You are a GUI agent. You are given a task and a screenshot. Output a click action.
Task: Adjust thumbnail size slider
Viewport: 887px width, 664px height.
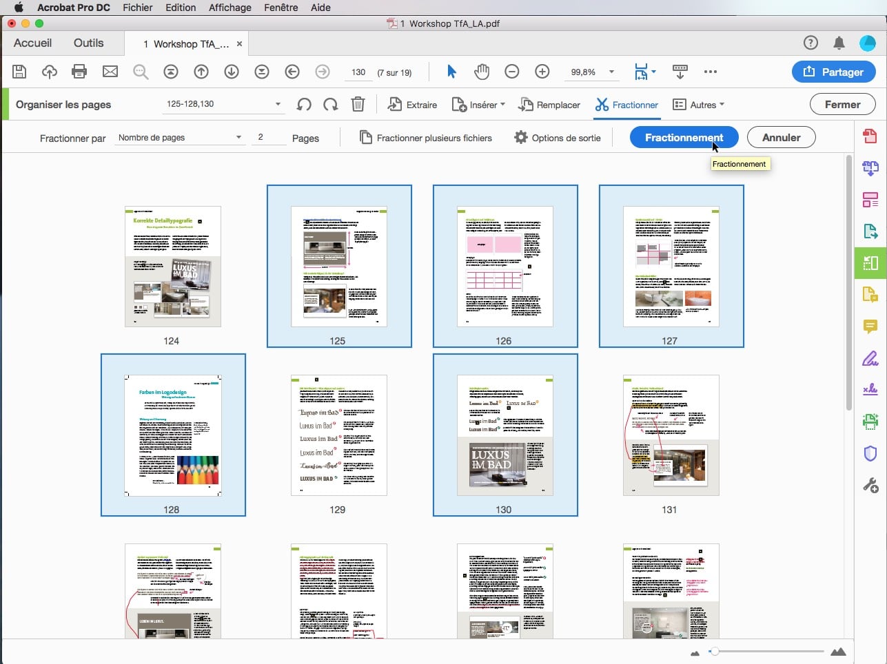[715, 651]
